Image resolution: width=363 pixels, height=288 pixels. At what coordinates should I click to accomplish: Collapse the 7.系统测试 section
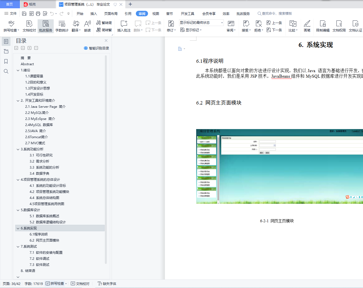[x=18, y=247]
